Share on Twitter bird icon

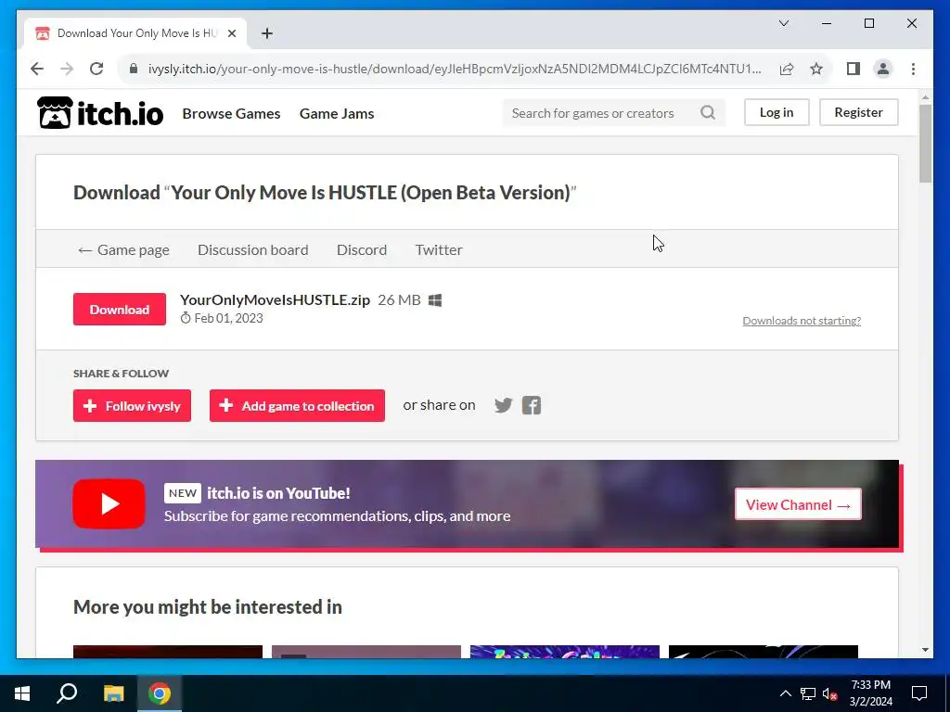pos(504,405)
